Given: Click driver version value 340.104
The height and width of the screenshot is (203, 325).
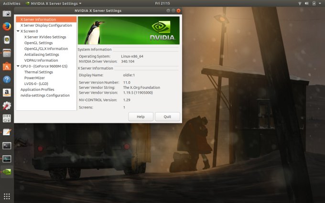Looking at the screenshot, I should click(128, 61).
